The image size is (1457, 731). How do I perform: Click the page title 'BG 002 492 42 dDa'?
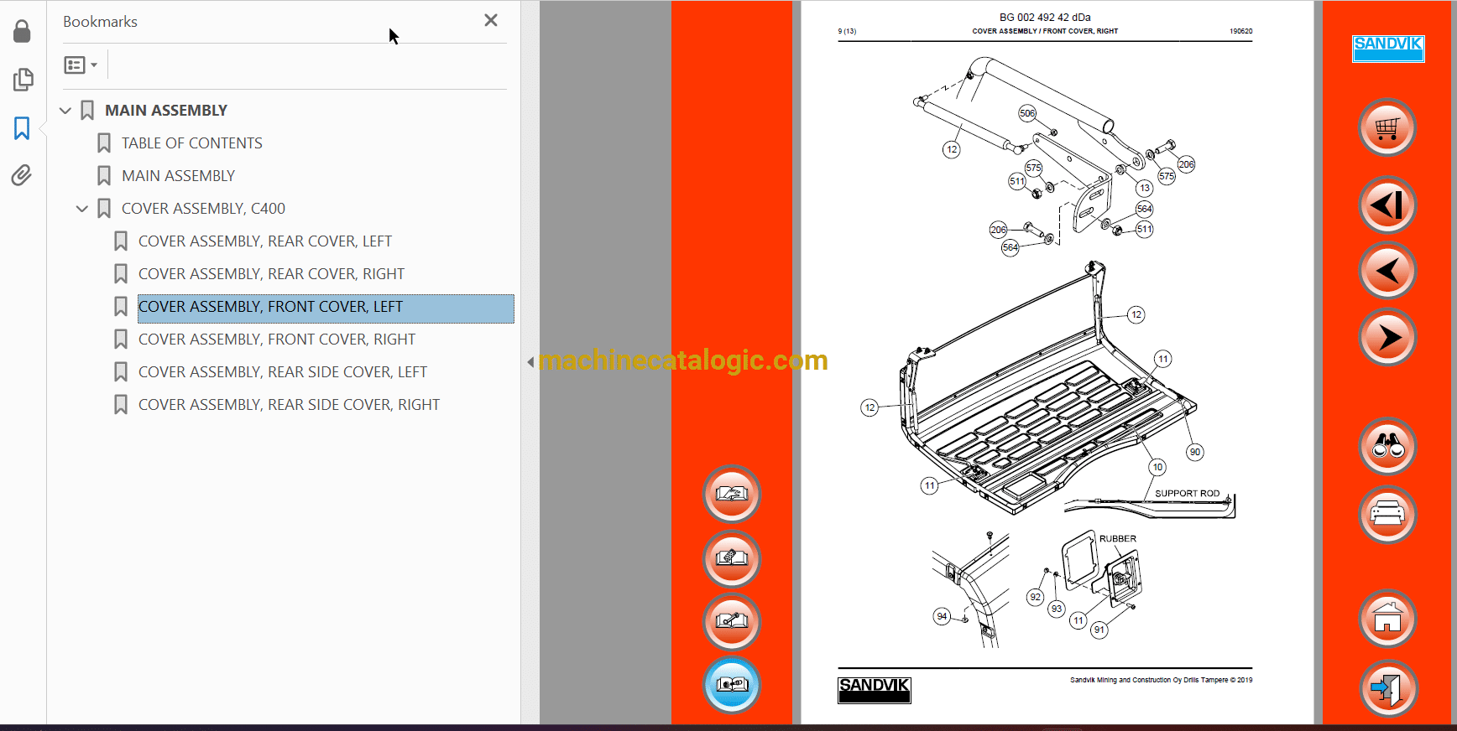click(x=1045, y=18)
